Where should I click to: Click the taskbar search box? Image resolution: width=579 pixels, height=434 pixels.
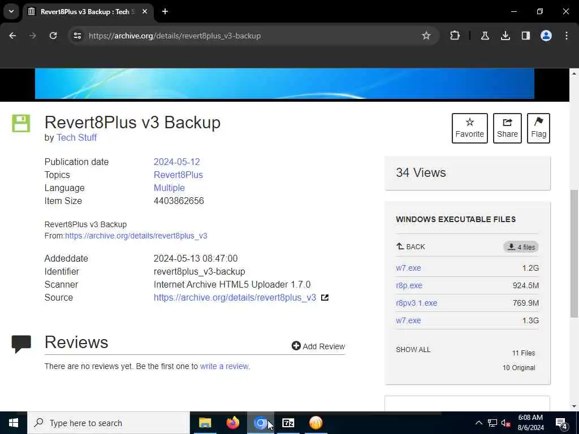click(109, 423)
